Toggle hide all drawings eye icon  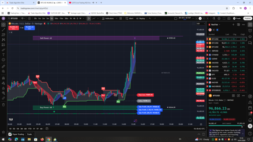(x=4, y=93)
